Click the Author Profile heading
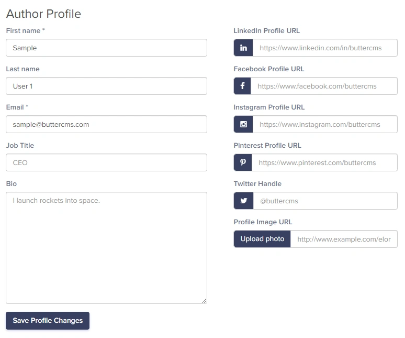 pyautogui.click(x=43, y=14)
